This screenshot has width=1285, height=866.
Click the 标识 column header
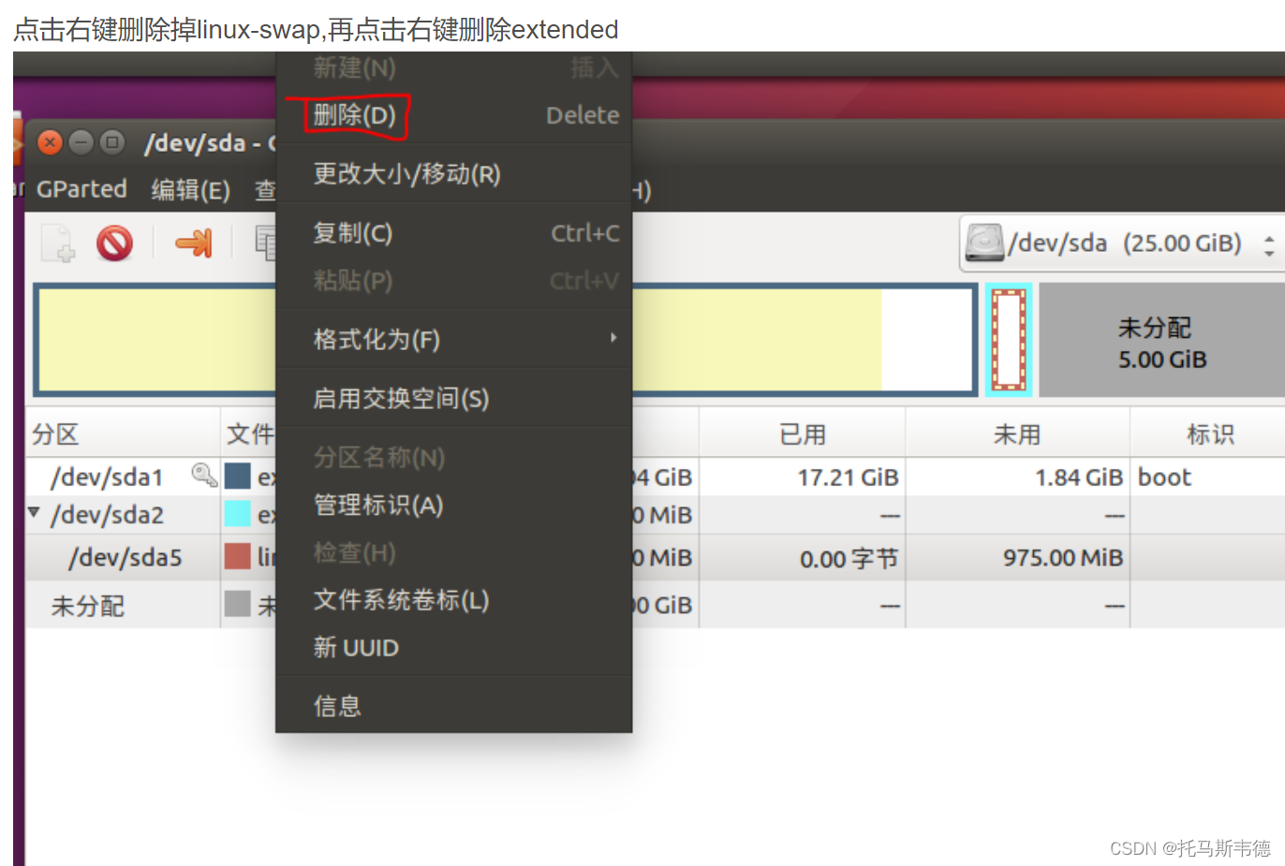[x=1208, y=434]
